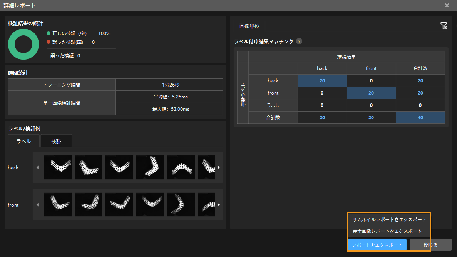Image resolution: width=457 pixels, height=257 pixels.
Task: Click the back column total 20 in 合計数 row
Action: [322, 118]
